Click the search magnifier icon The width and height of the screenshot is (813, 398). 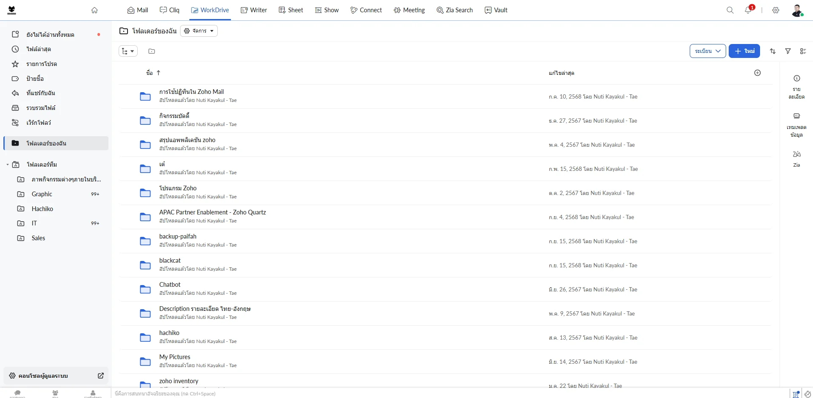tap(730, 10)
